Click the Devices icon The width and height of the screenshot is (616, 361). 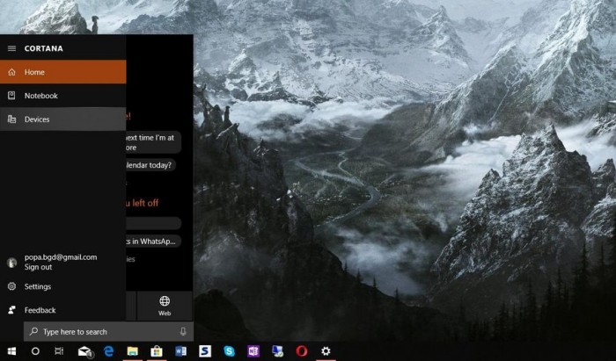click(x=11, y=119)
